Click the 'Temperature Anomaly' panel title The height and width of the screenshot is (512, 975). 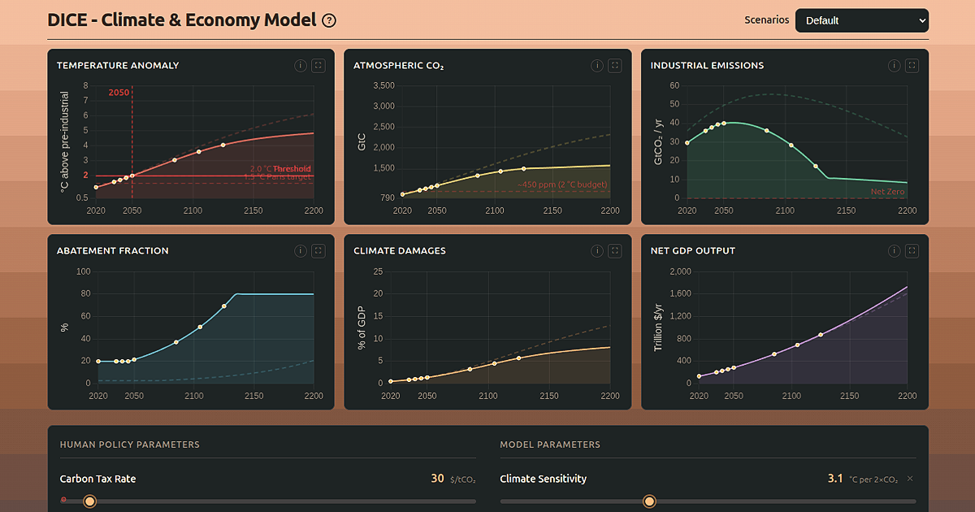tap(118, 66)
